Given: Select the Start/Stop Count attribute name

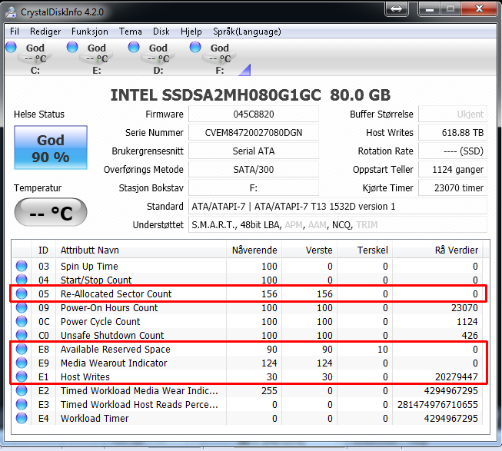Looking at the screenshot, I should point(96,280).
